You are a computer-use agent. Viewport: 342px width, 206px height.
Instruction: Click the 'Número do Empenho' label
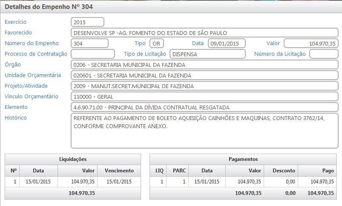click(32, 43)
